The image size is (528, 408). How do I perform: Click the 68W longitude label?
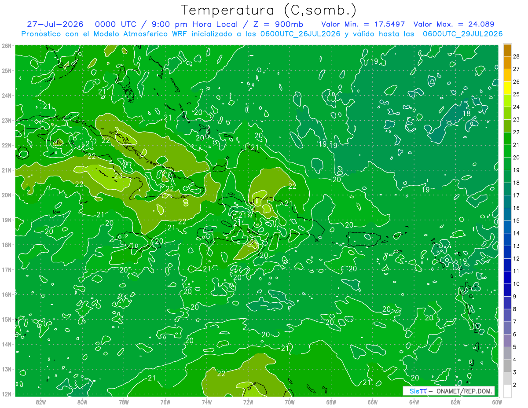pos(331,401)
